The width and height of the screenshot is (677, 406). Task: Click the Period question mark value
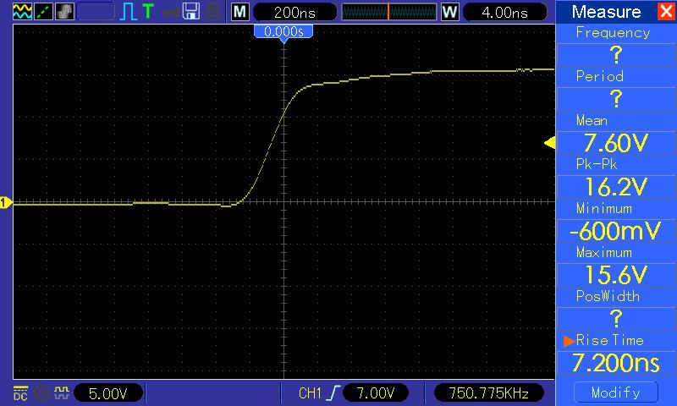pos(616,99)
